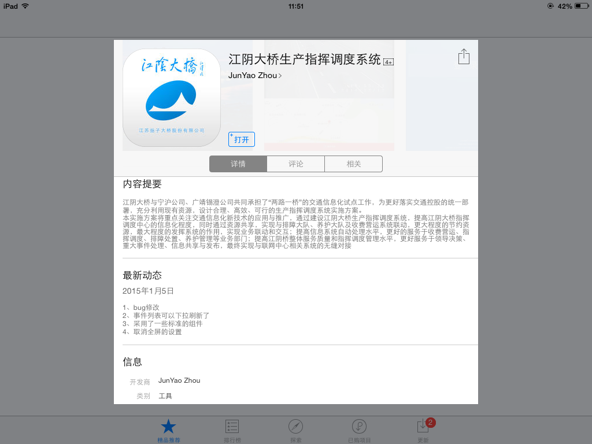The image size is (592, 444).
Task: Tap the rotation lock status icon
Action: (550, 6)
